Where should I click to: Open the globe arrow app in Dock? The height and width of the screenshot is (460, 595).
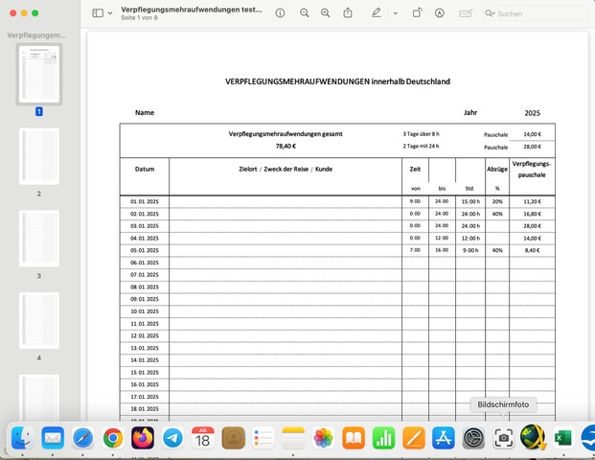pos(533,437)
